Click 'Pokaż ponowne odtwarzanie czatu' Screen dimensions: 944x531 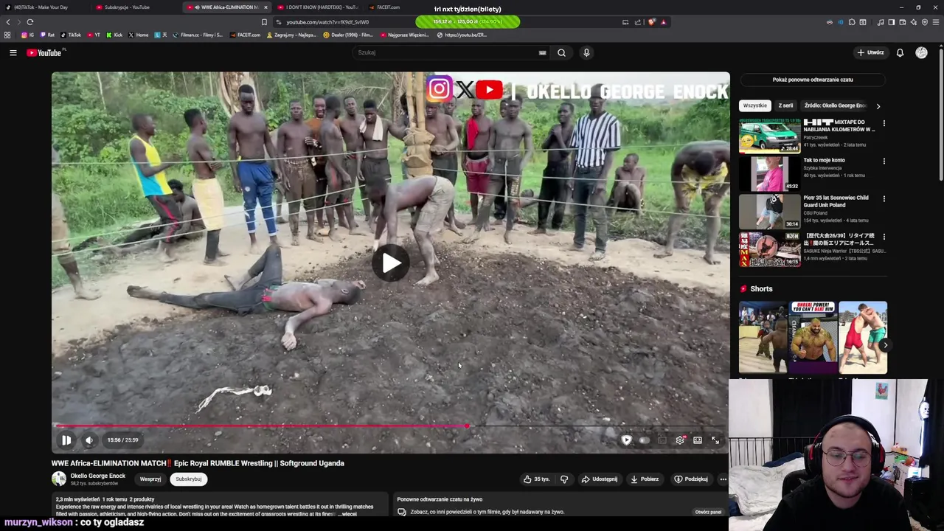click(x=813, y=80)
